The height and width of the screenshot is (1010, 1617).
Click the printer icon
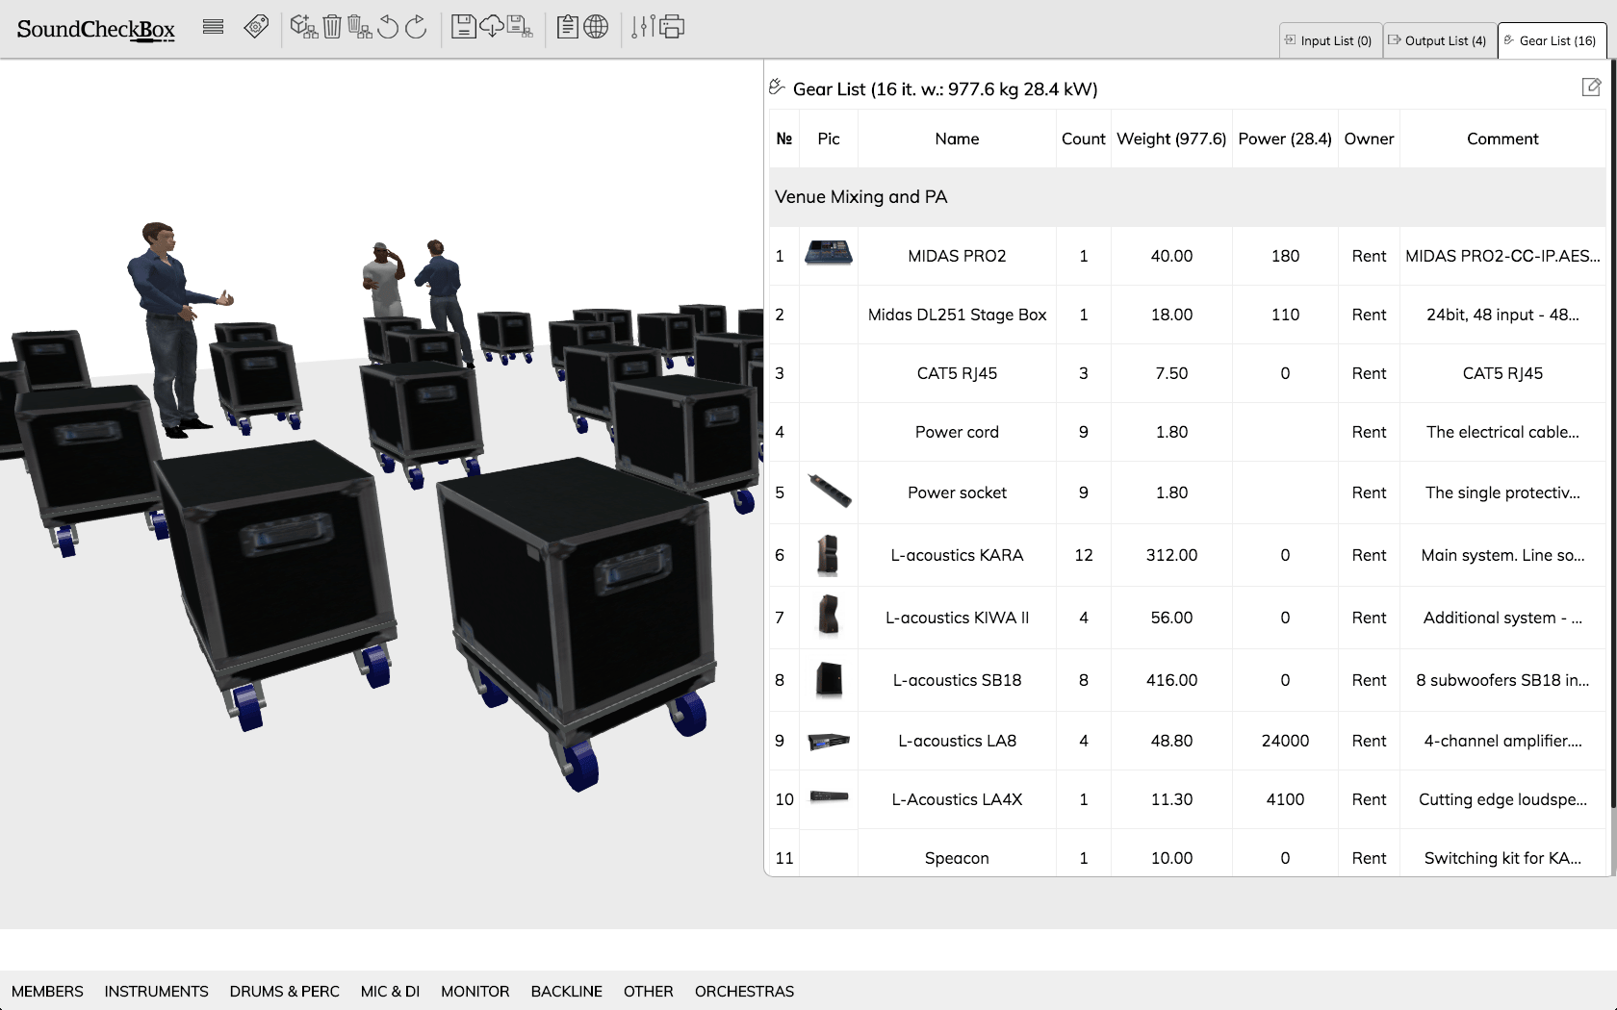pyautogui.click(x=671, y=27)
